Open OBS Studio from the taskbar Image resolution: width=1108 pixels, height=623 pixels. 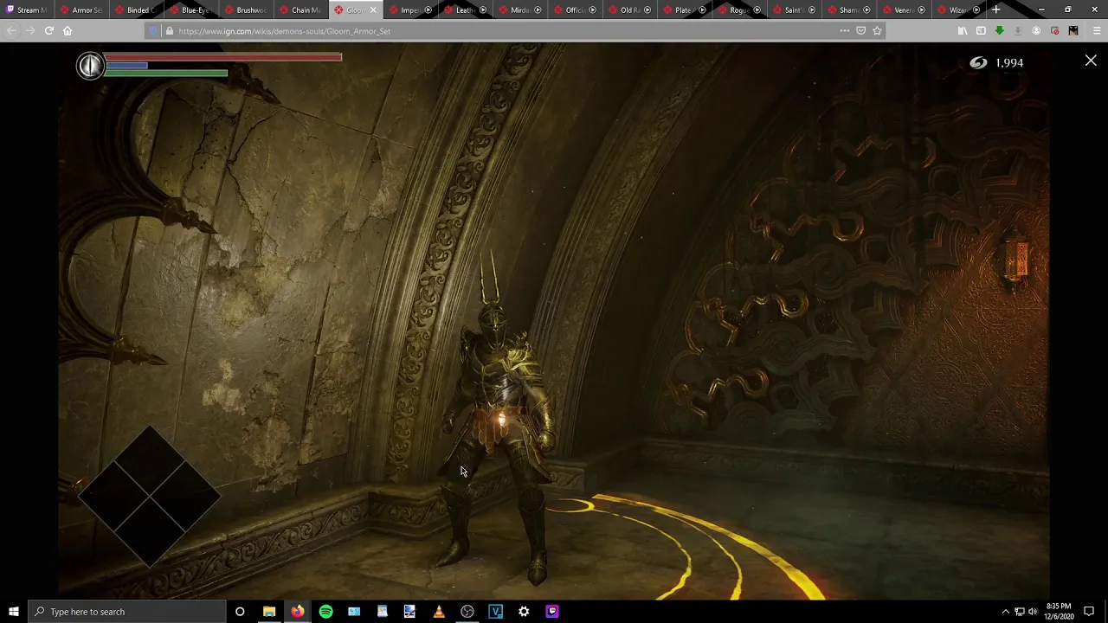pos(467,612)
